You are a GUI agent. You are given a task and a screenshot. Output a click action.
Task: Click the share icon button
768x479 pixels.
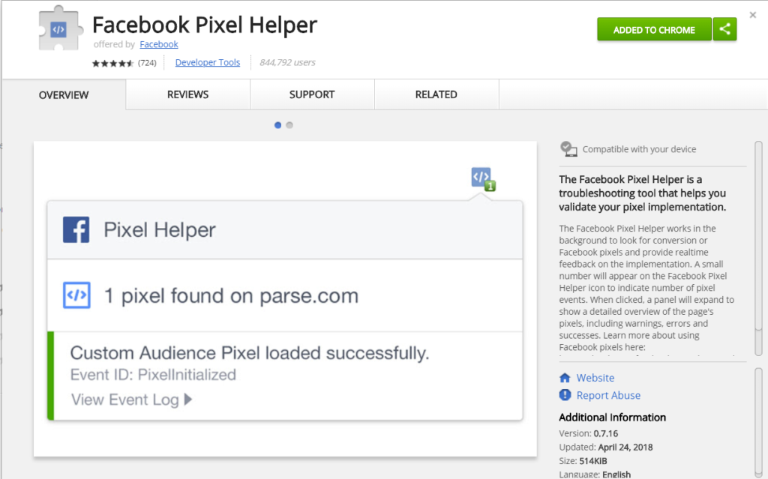(725, 29)
